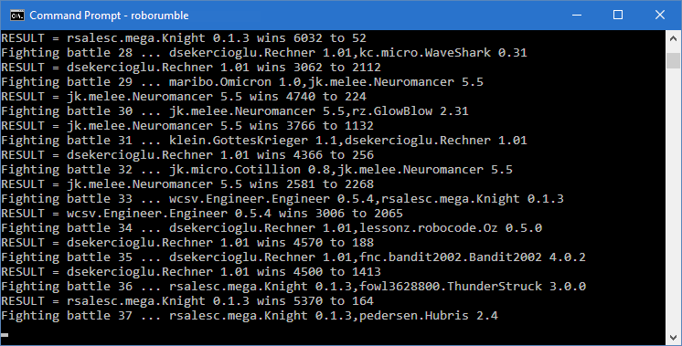Screen dimensions: 682x346
Task: Click the scrollbar down arrow
Action: tap(673, 337)
